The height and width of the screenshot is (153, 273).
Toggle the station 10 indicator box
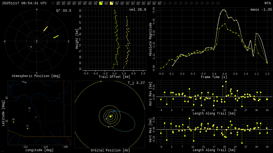(x=106, y=3)
